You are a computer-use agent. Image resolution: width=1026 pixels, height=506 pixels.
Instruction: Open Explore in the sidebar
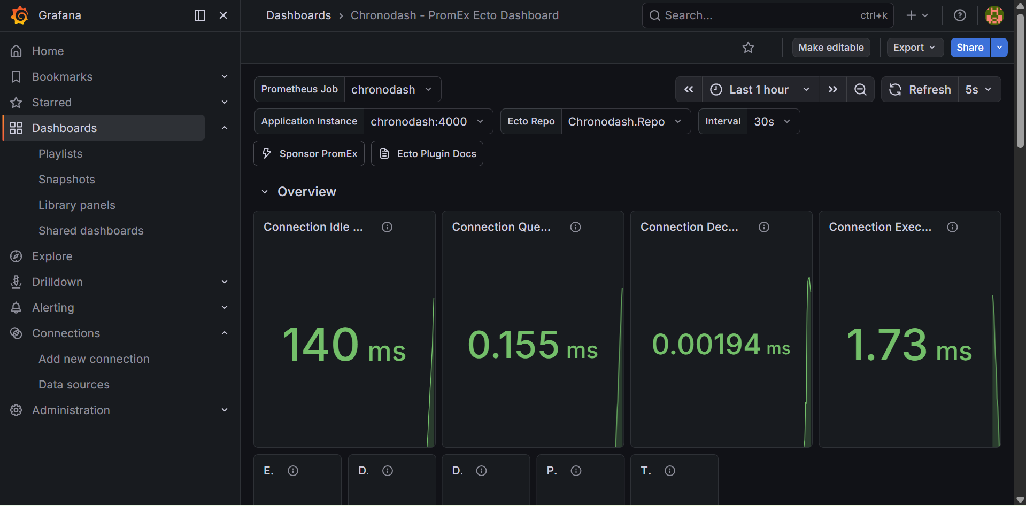click(x=52, y=256)
